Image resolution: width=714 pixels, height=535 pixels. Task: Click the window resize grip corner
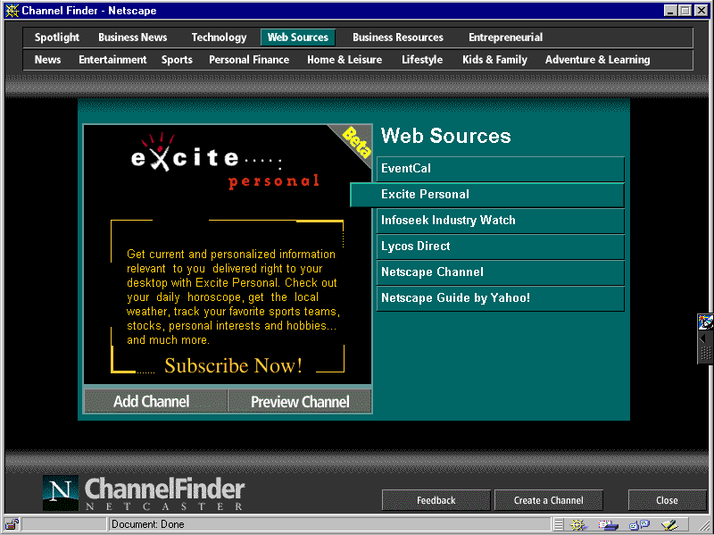[x=703, y=525]
